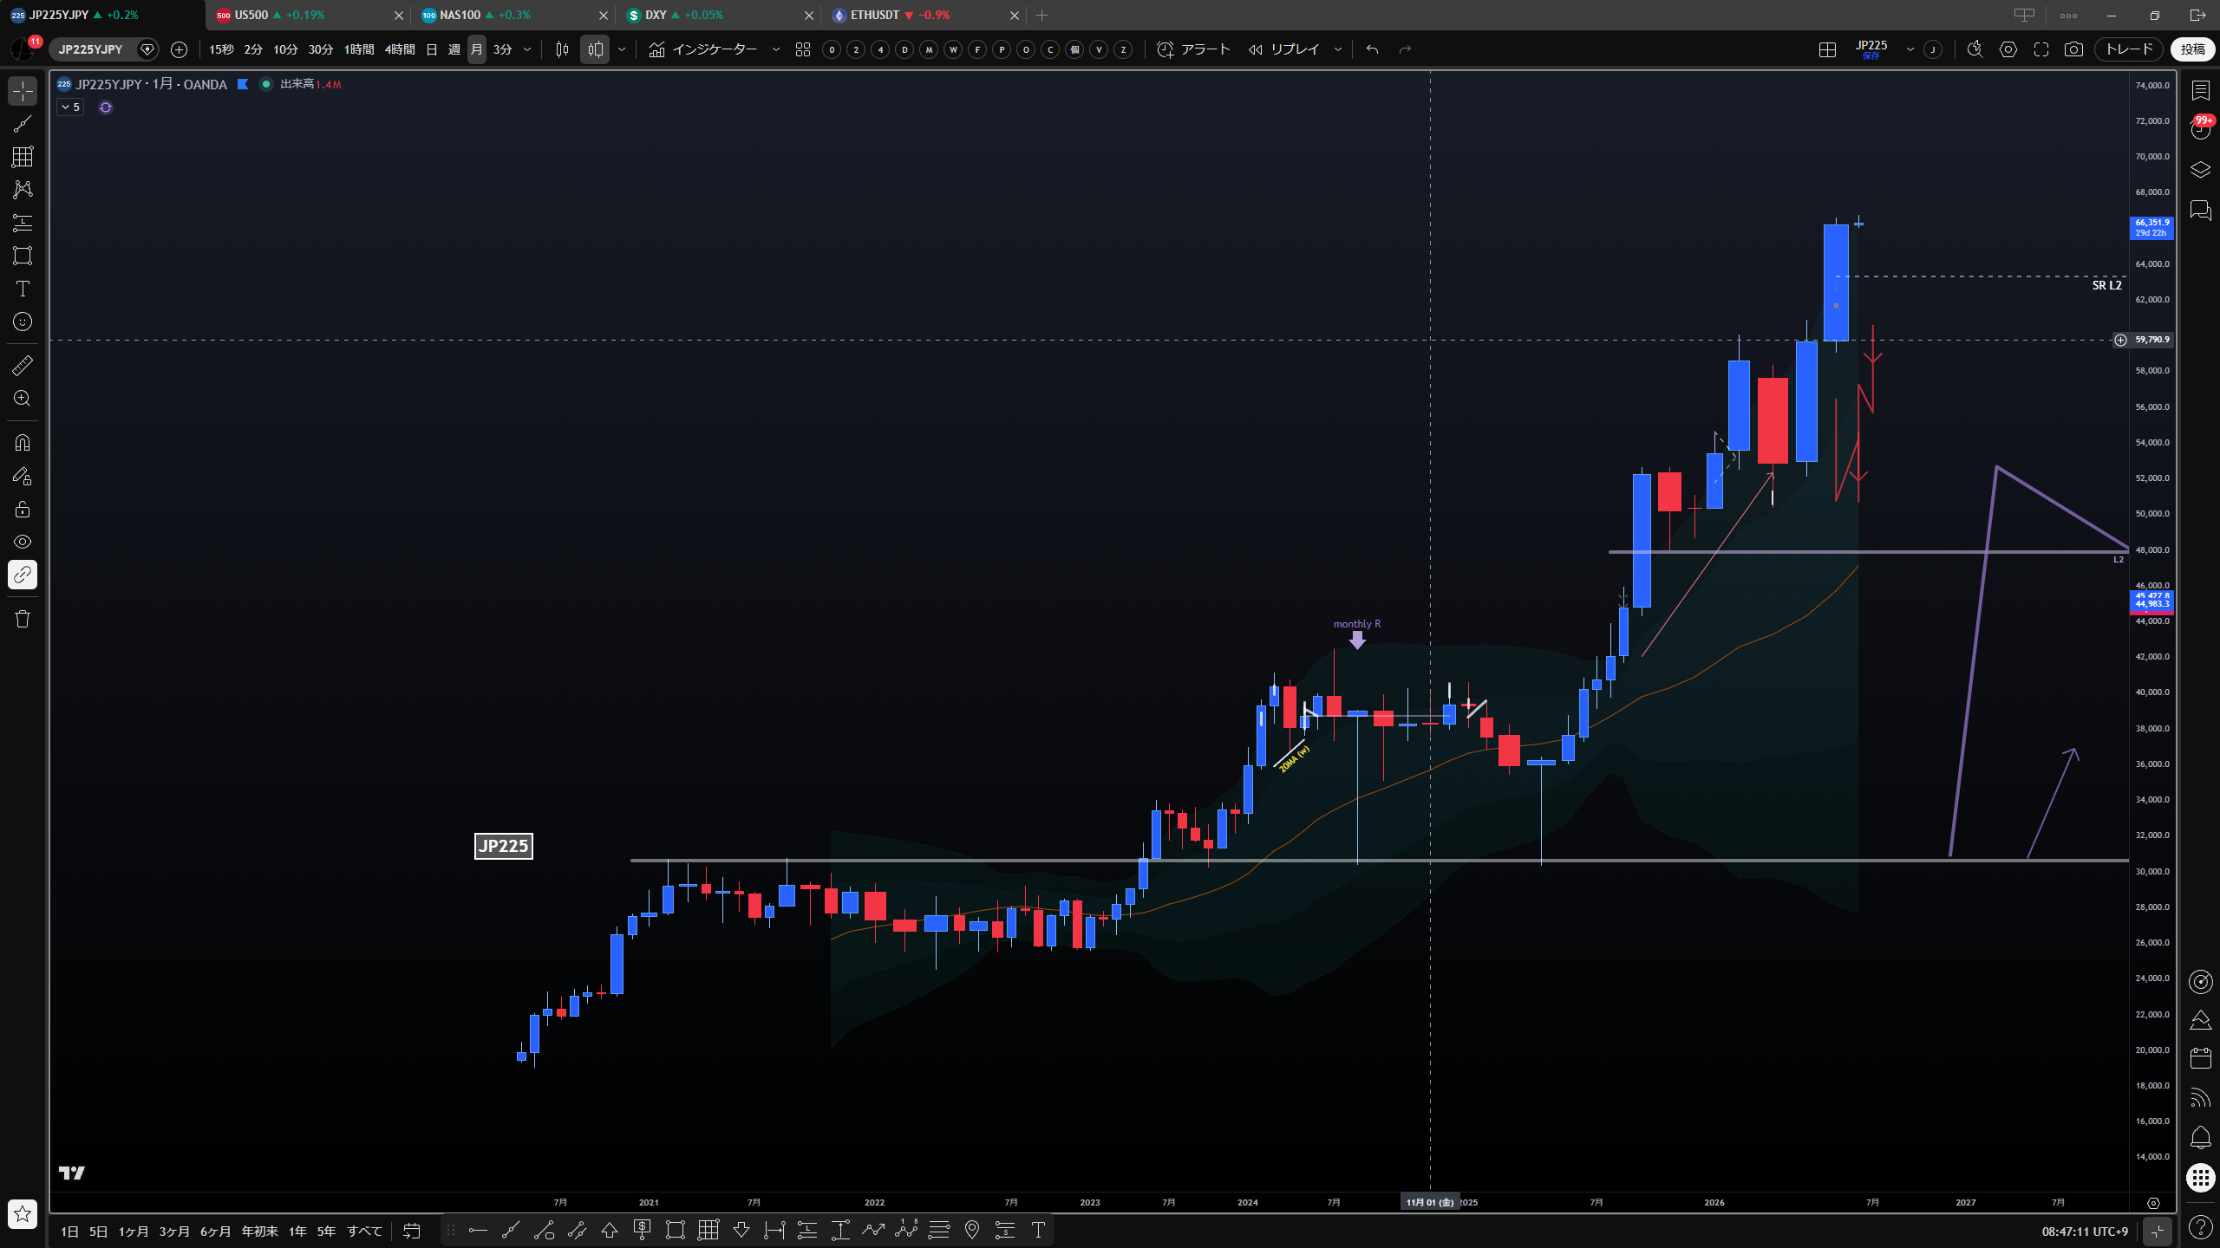The width and height of the screenshot is (2220, 1248).
Task: Expand the chart type dropdown arrow
Action: (622, 49)
